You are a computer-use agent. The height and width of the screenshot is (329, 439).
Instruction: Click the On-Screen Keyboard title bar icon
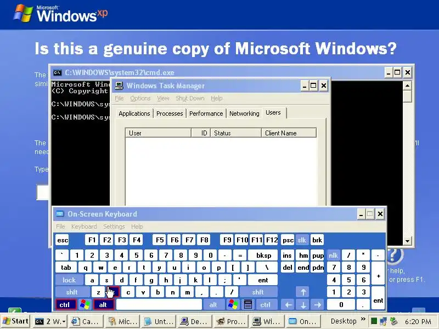tap(60, 214)
